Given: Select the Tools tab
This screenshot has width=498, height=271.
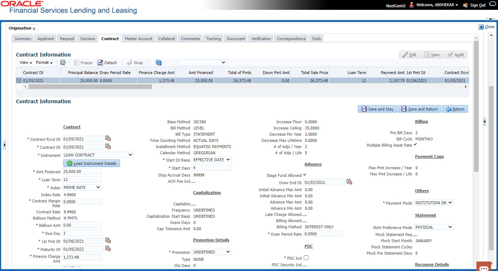Looking at the screenshot, I should coord(317,39).
